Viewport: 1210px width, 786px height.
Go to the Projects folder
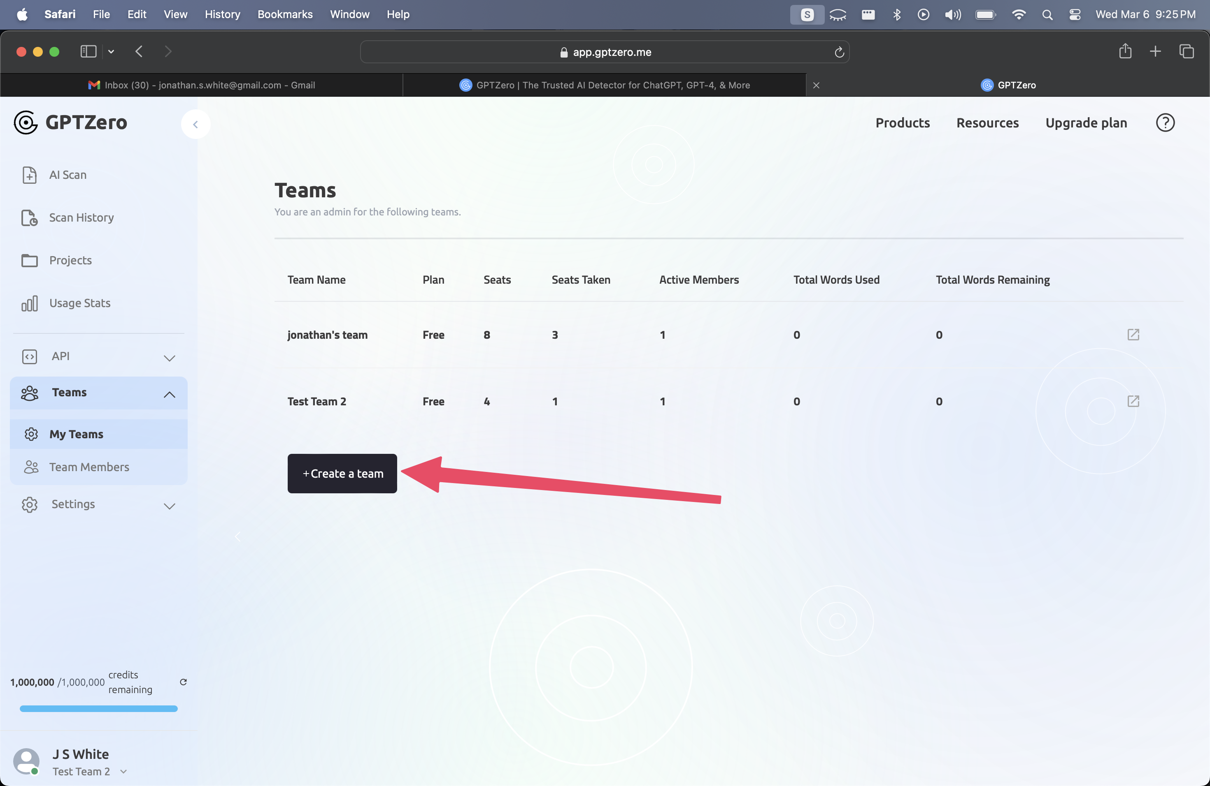pos(70,260)
